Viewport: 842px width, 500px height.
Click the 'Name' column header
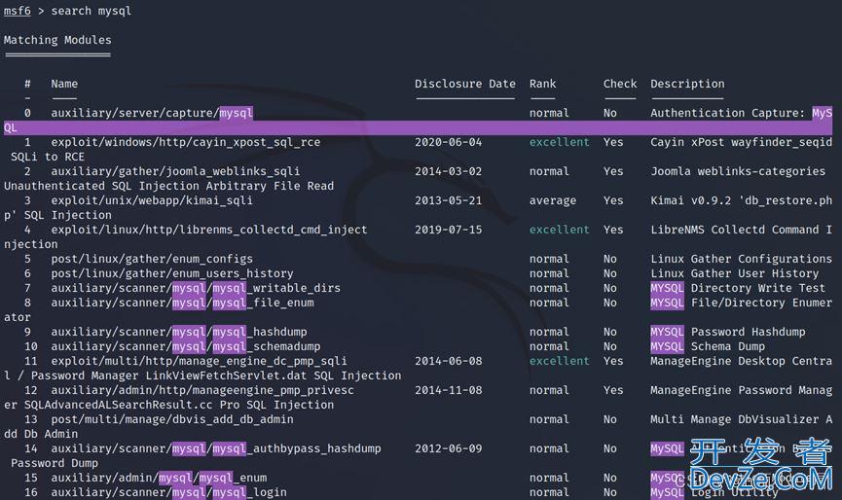click(x=64, y=84)
